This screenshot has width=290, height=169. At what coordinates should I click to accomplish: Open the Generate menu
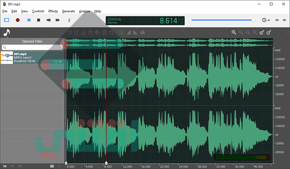pyautogui.click(x=68, y=11)
